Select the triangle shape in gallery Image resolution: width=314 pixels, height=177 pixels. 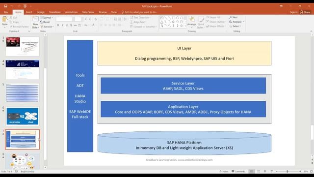coord(162,22)
